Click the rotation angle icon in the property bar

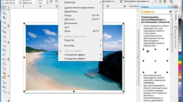pyautogui.click(x=56, y=1)
